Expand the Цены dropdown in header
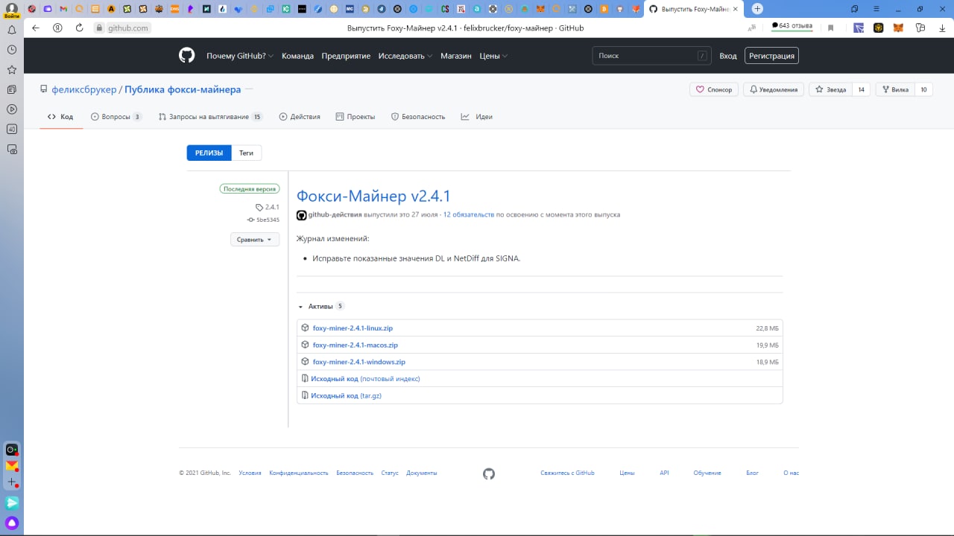 [493, 56]
